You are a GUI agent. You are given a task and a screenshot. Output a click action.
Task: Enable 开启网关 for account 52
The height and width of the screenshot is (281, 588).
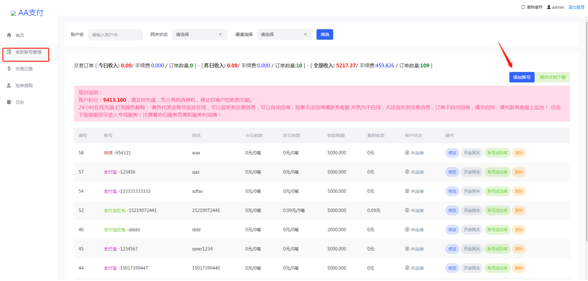pyautogui.click(x=471, y=211)
